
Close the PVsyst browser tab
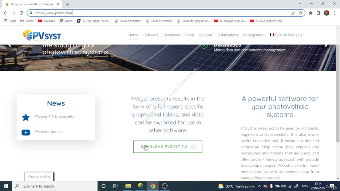tap(58, 4)
